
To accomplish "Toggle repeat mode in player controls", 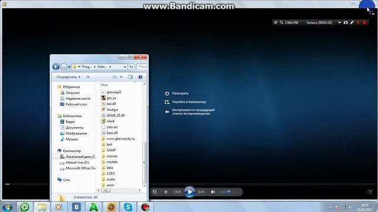I will [155, 192].
